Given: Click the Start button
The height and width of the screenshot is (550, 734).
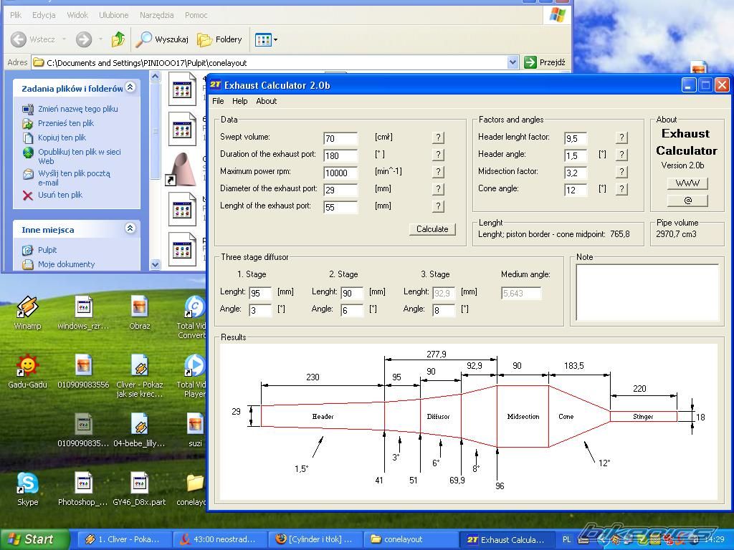Looking at the screenshot, I should 34,539.
